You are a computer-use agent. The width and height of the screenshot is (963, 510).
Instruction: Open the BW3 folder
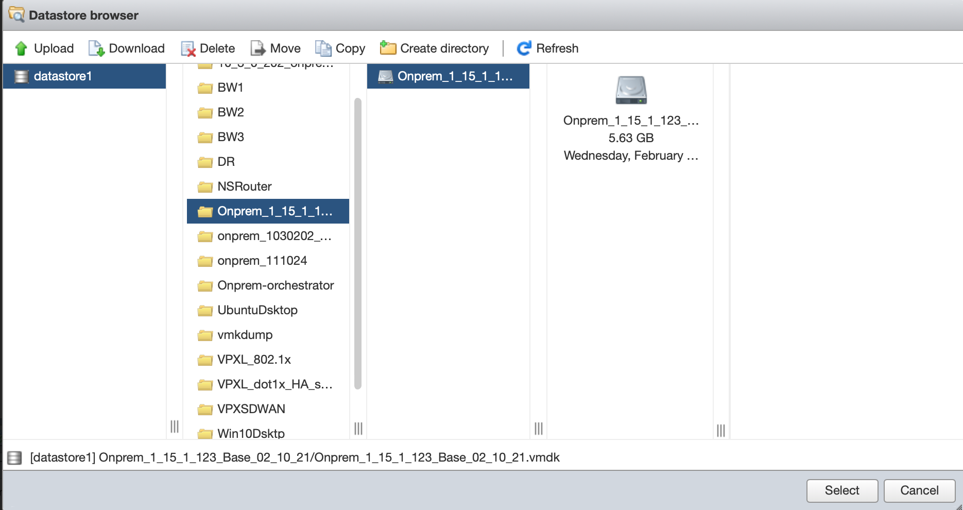268,137
